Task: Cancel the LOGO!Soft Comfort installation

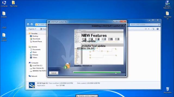Action: pyautogui.click(x=54, y=73)
